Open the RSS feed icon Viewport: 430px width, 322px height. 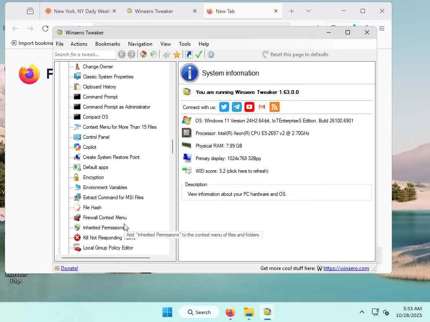click(275, 107)
